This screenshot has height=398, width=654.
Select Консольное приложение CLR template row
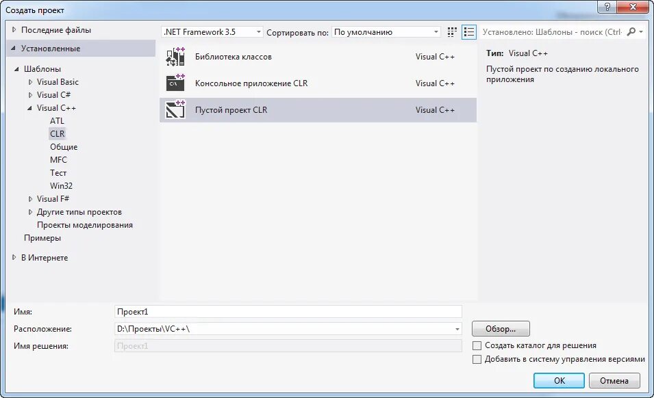tap(318, 83)
